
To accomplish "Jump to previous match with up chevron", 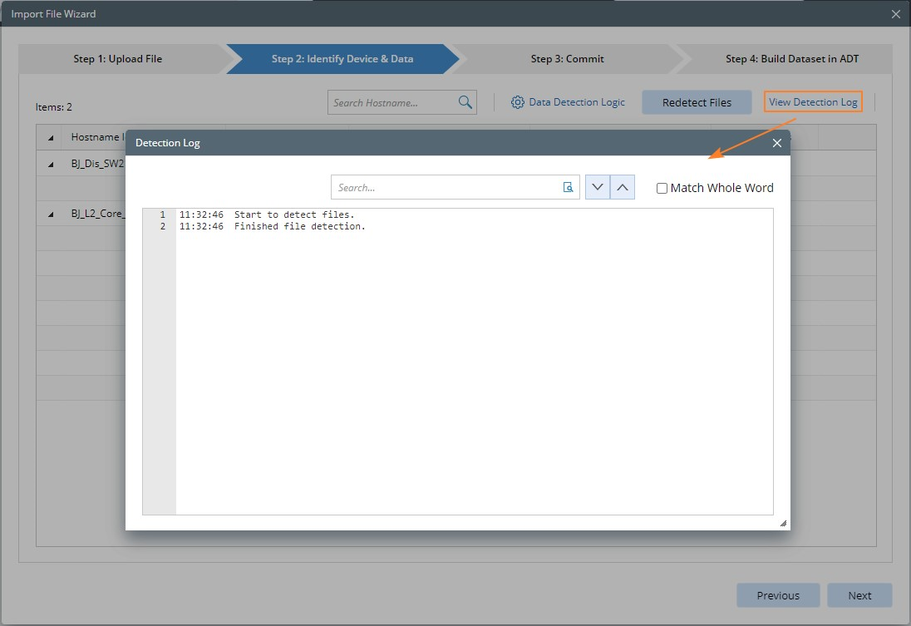I will click(623, 187).
